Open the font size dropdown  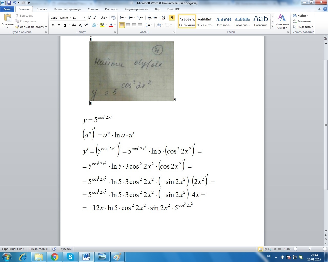84,18
